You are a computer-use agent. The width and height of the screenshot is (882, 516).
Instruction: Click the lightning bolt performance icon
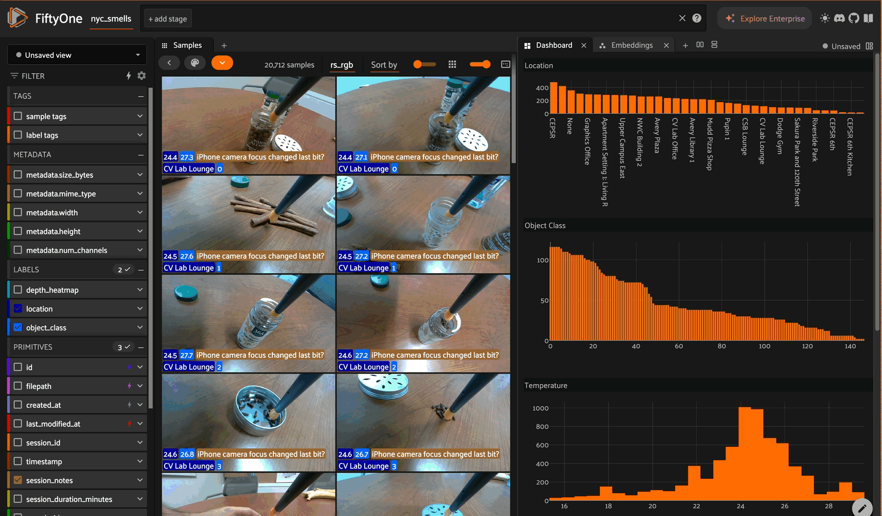(x=128, y=76)
